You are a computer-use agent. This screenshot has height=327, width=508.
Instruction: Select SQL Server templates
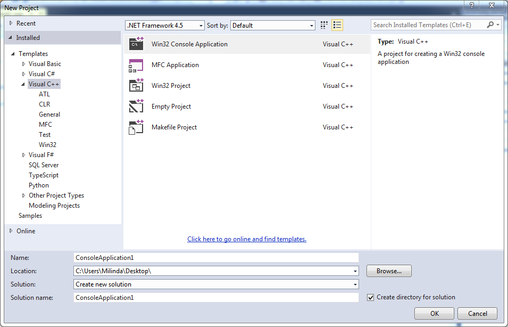44,165
